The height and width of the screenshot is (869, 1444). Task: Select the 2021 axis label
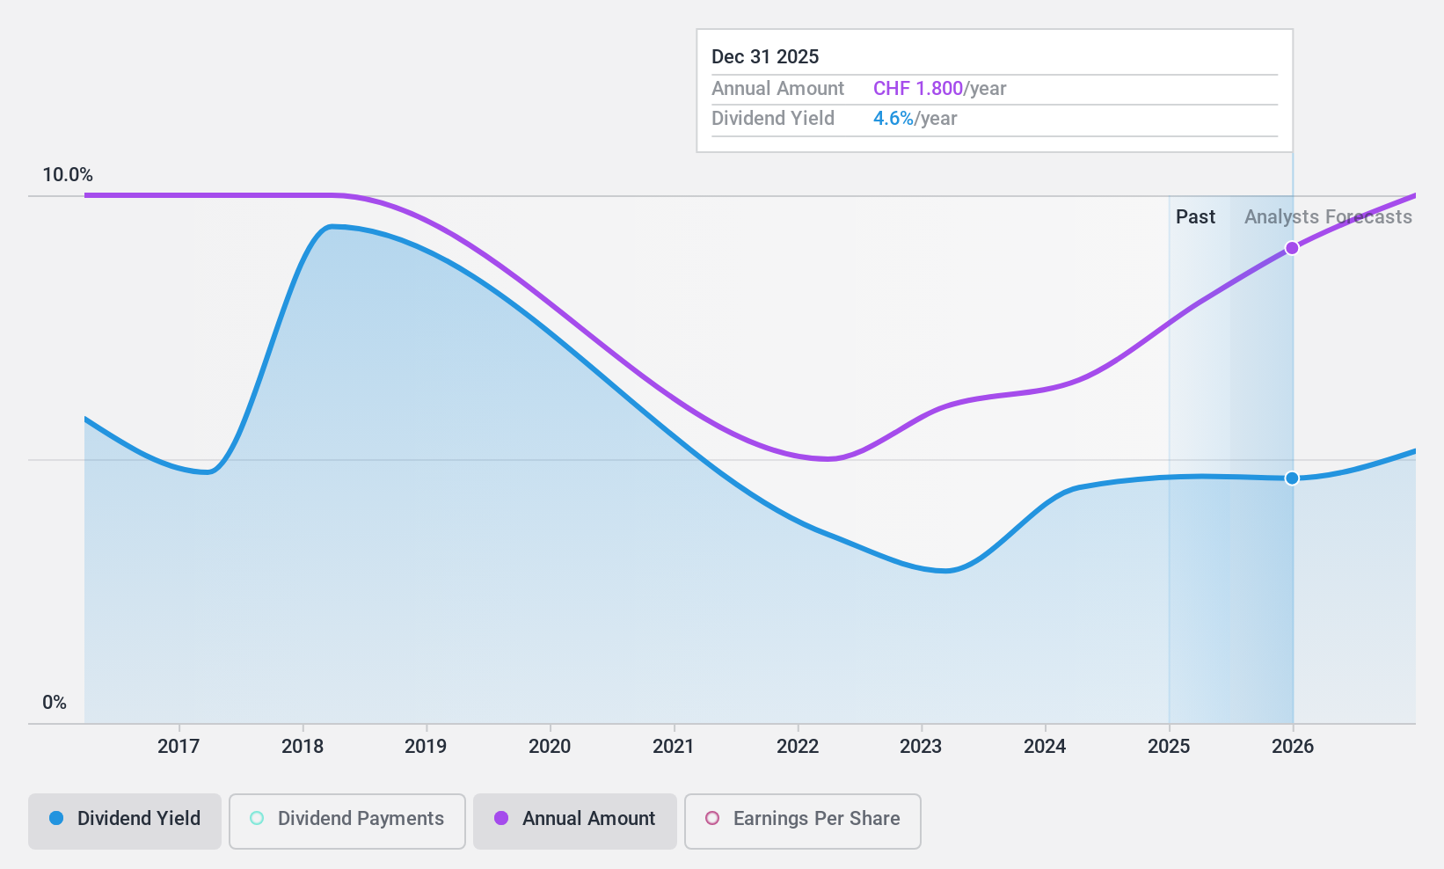coord(674,747)
